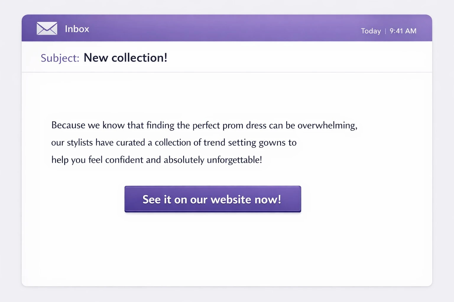454x302 pixels.
Task: Select the 'Subject:' label
Action: point(60,58)
